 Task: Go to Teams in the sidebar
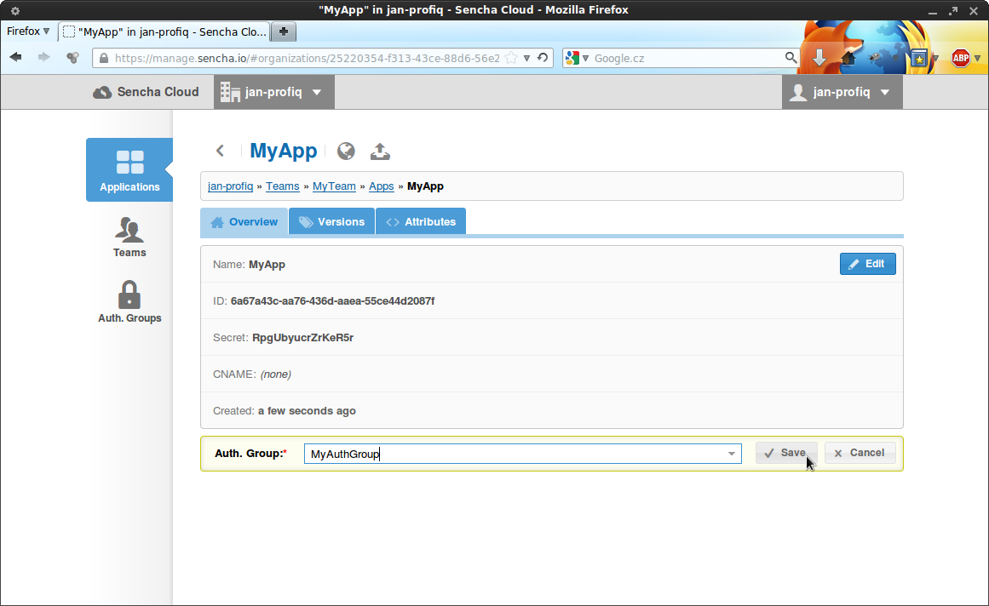point(129,237)
